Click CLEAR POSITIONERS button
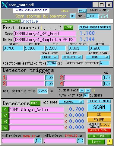 (x=95, y=27)
